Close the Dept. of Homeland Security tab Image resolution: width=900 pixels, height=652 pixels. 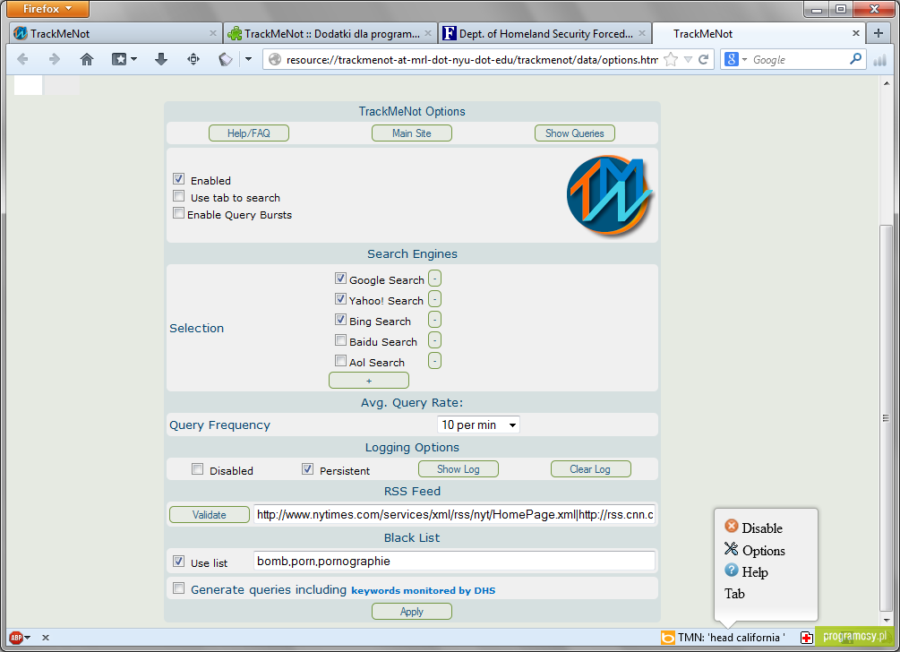tap(642, 33)
